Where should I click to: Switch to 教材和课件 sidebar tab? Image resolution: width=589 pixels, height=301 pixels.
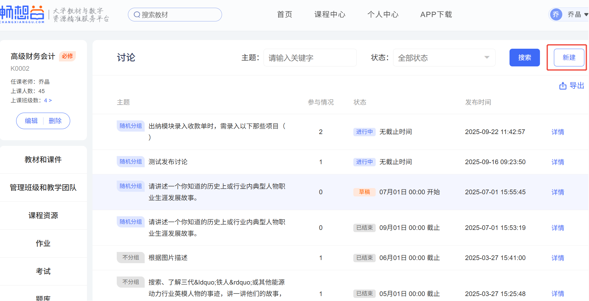click(43, 160)
